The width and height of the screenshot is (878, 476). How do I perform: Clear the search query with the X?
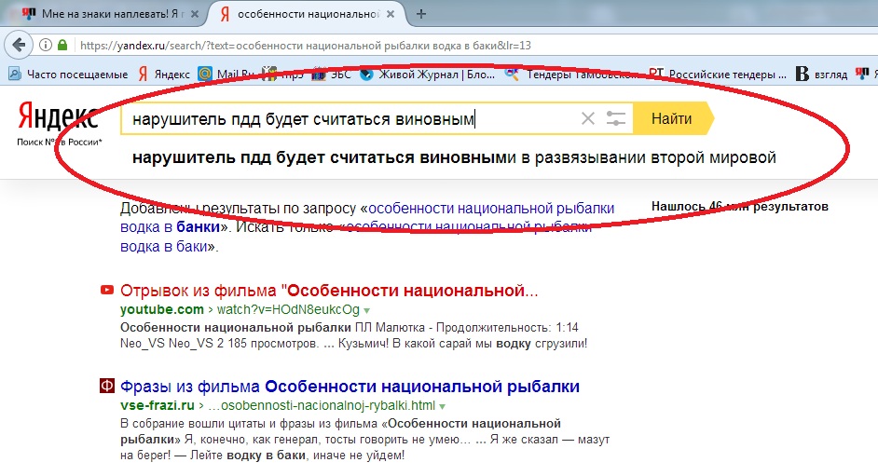click(588, 118)
